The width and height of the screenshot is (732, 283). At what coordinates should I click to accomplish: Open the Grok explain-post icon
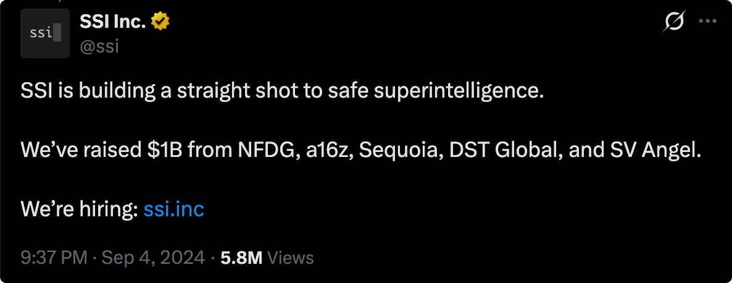pos(673,23)
